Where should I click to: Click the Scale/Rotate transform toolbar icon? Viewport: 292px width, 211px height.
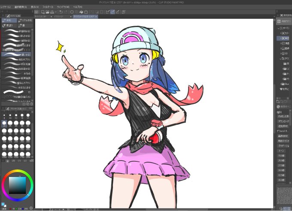[x=86, y=12]
